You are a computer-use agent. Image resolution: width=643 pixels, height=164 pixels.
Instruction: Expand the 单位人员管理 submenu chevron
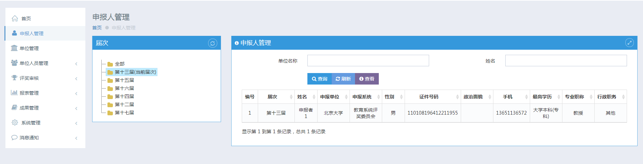76,64
